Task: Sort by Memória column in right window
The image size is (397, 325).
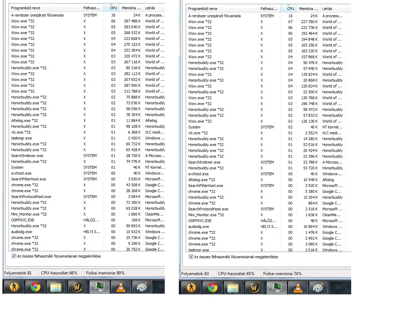Action: pyautogui.click(x=308, y=8)
